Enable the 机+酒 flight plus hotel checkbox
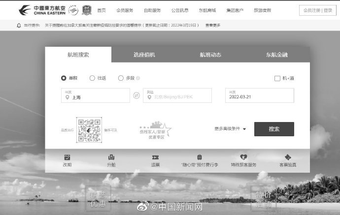The image size is (340, 215). coord(277,78)
